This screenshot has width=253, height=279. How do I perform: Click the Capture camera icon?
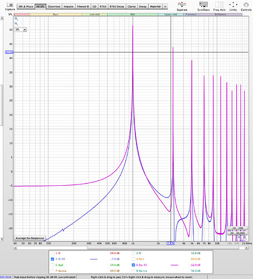coord(11,4)
